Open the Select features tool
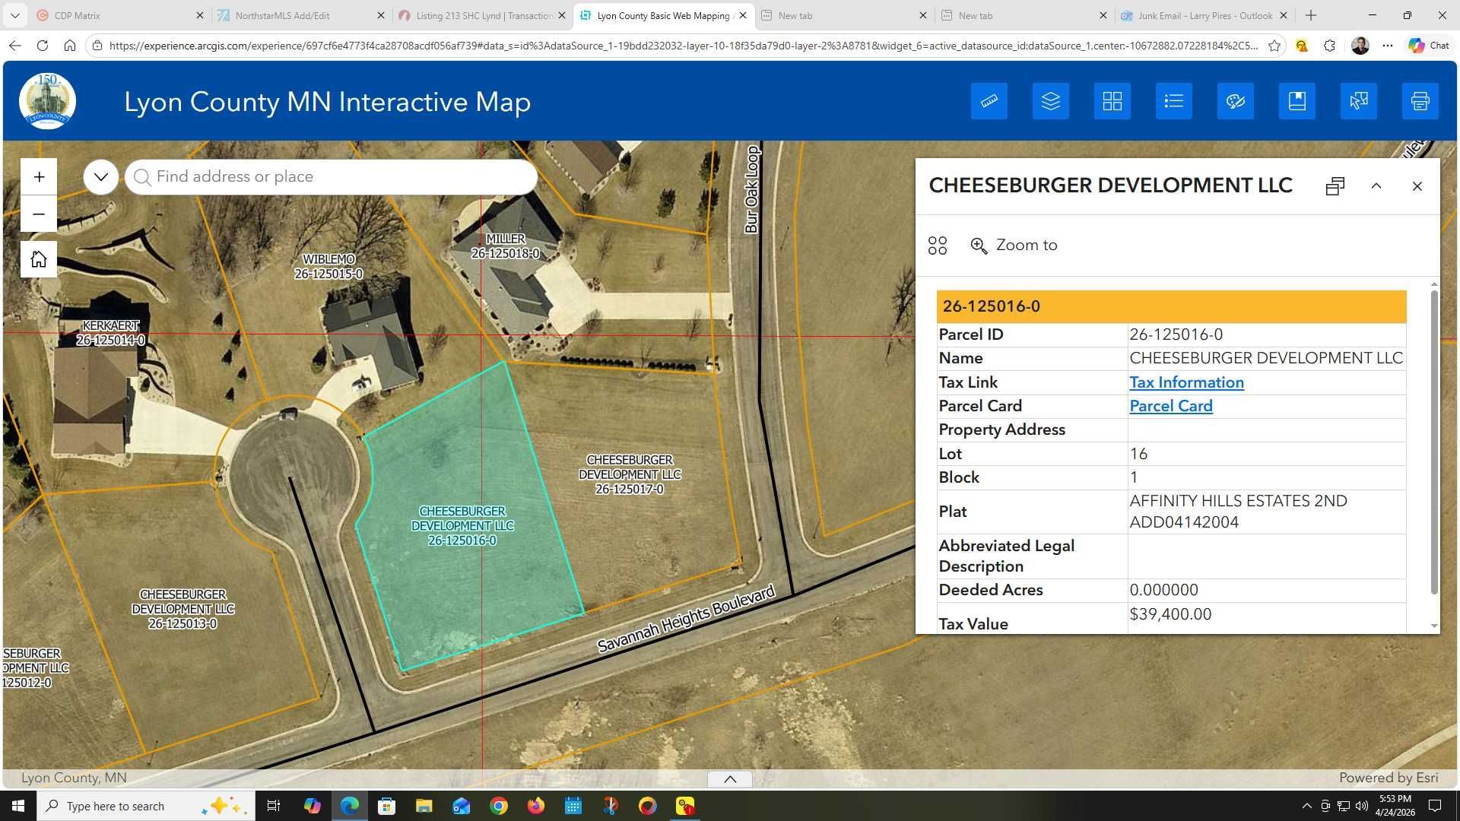1460x821 pixels. [x=1358, y=101]
